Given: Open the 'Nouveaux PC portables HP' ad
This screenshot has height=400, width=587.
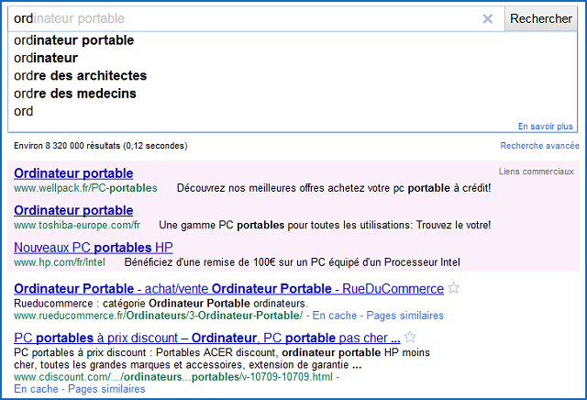Looking at the screenshot, I should click(x=94, y=248).
